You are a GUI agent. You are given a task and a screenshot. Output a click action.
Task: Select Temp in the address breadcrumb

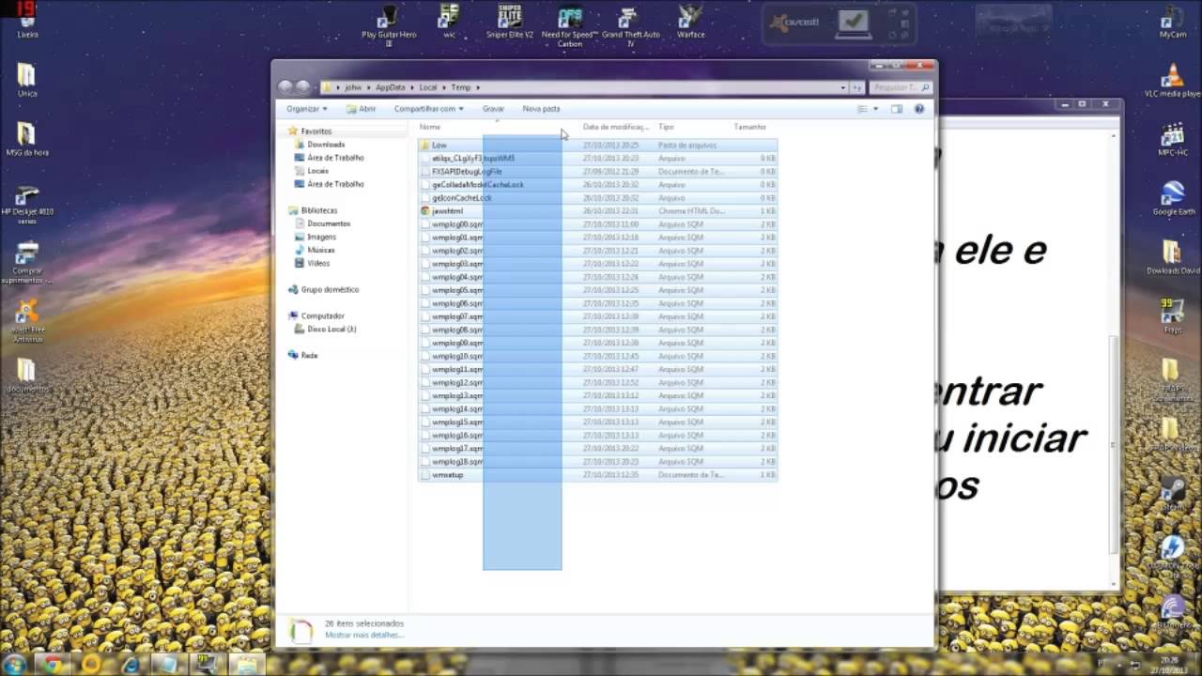(x=460, y=87)
